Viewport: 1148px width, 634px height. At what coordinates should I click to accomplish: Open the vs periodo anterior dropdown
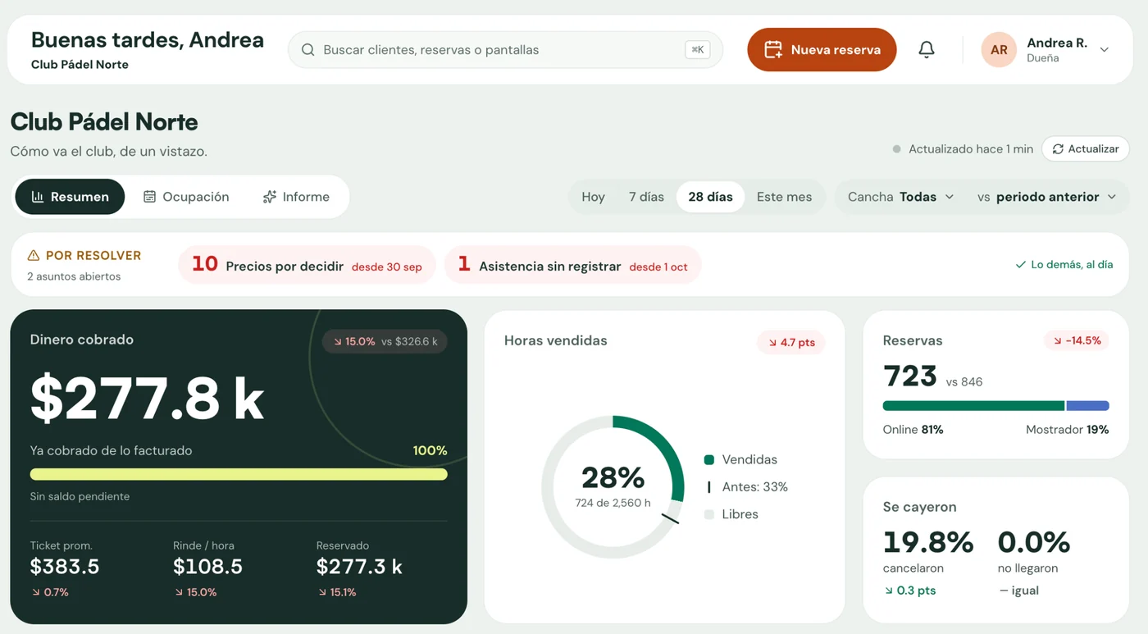tap(1047, 197)
